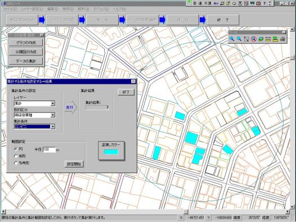Viewport: 296px width, 222px height.
Task: Open the ファイル menu
Action: (10, 9)
